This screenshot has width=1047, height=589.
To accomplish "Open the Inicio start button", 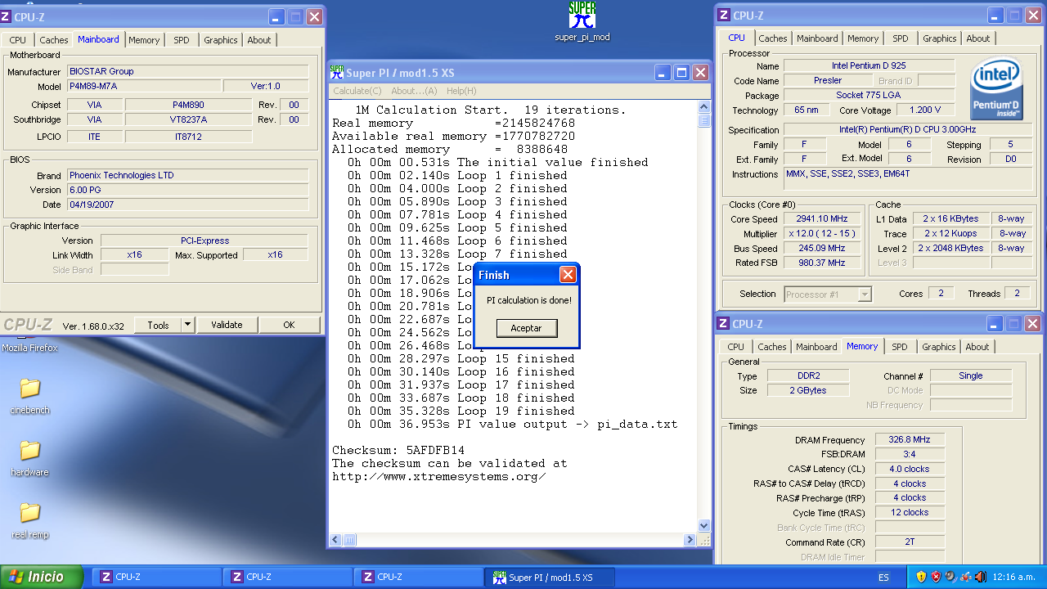I will 42,577.
